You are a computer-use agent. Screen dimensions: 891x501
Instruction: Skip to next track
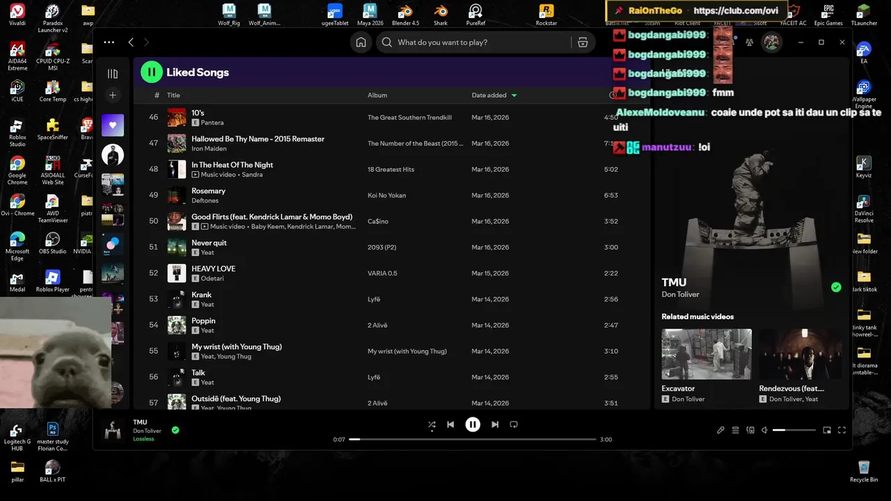click(495, 424)
